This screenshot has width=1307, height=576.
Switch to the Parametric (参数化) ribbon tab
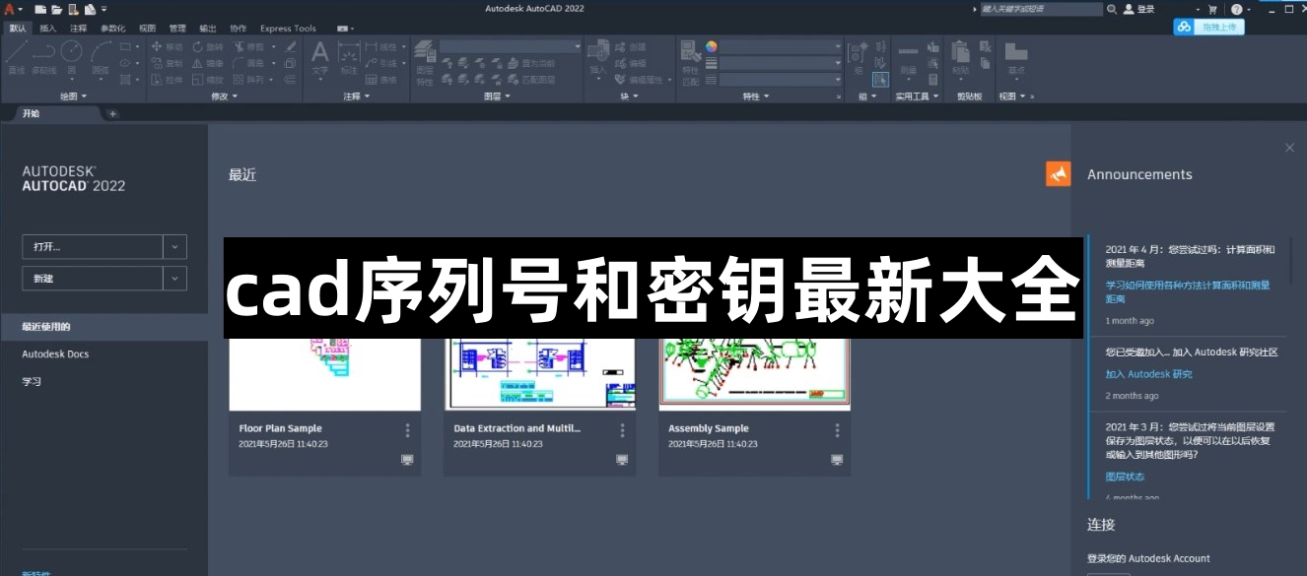113,29
